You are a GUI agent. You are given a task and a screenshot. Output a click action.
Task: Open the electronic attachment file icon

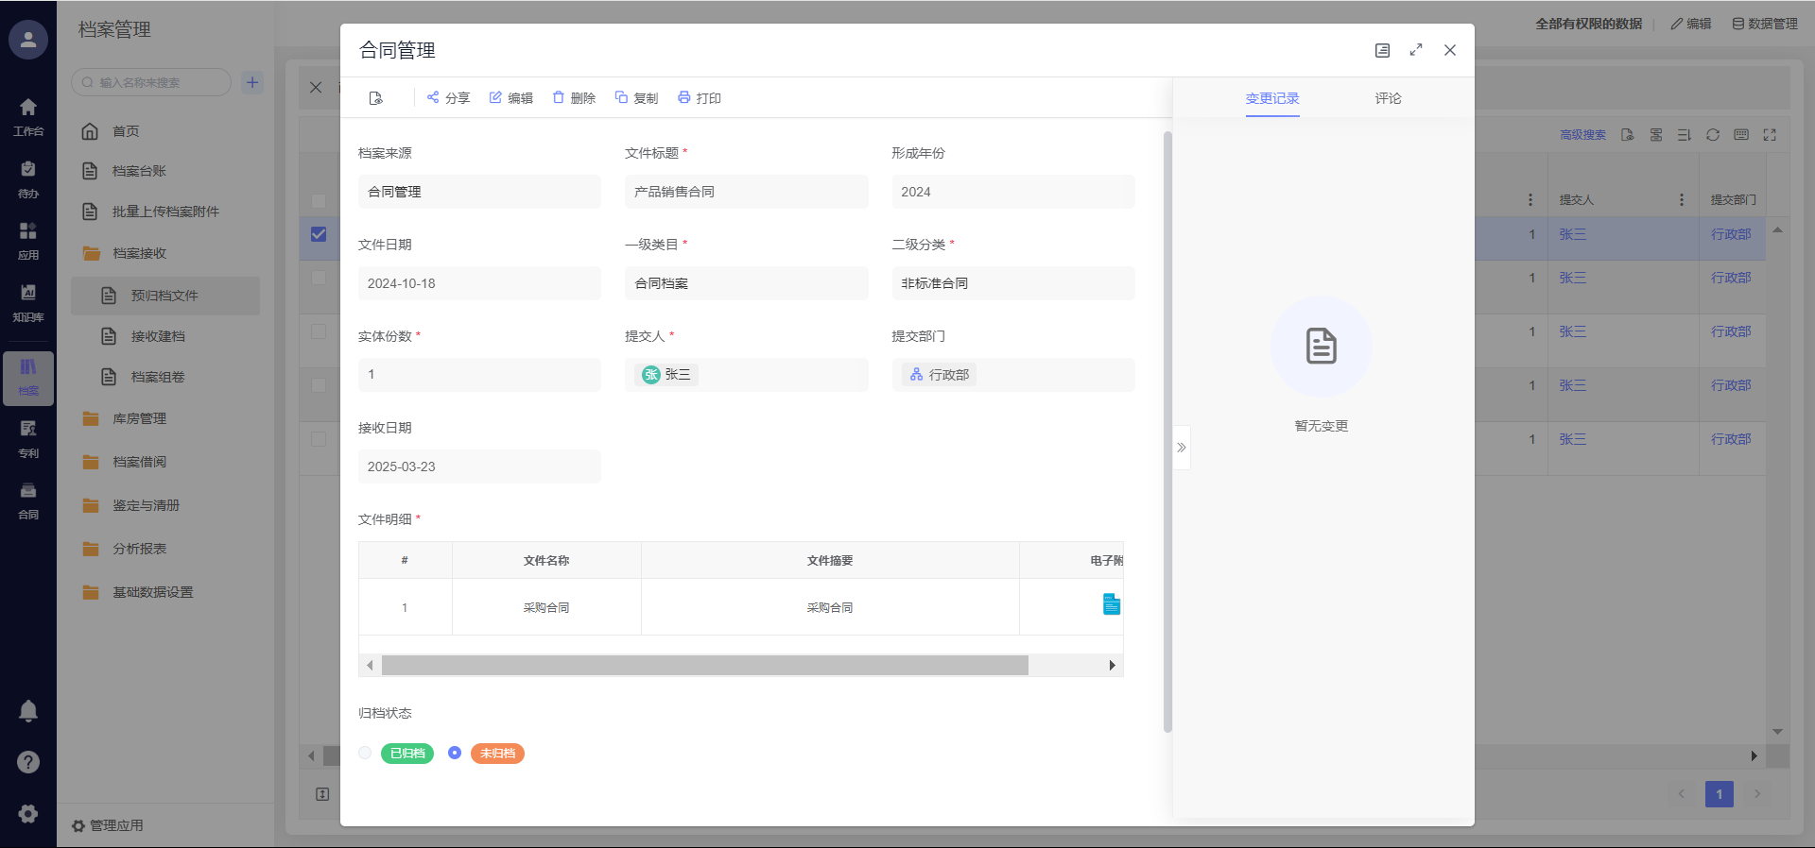pyautogui.click(x=1111, y=604)
